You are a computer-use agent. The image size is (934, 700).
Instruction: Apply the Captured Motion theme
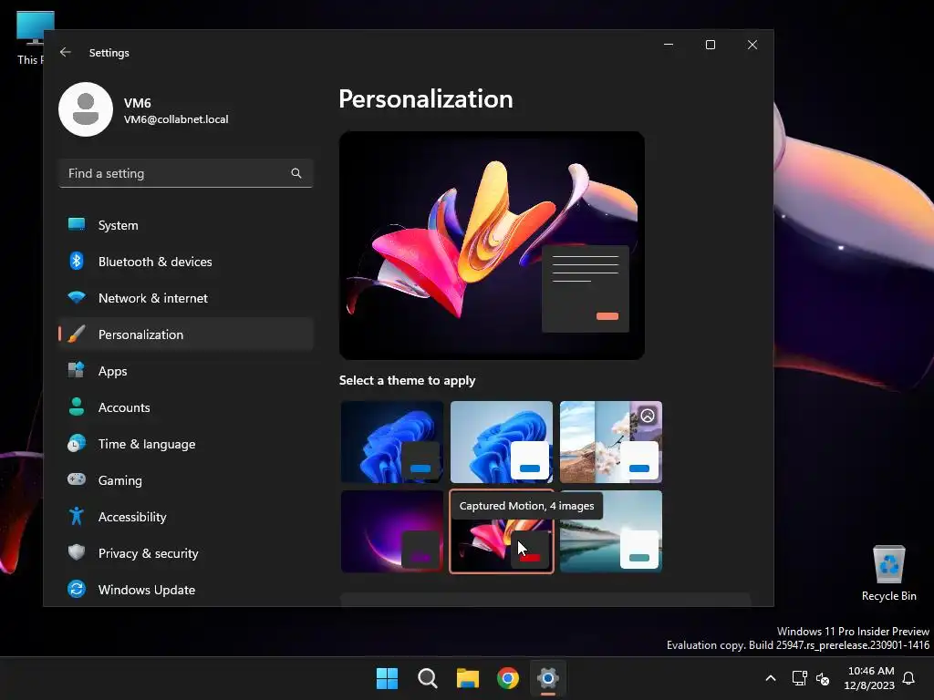pos(502,531)
